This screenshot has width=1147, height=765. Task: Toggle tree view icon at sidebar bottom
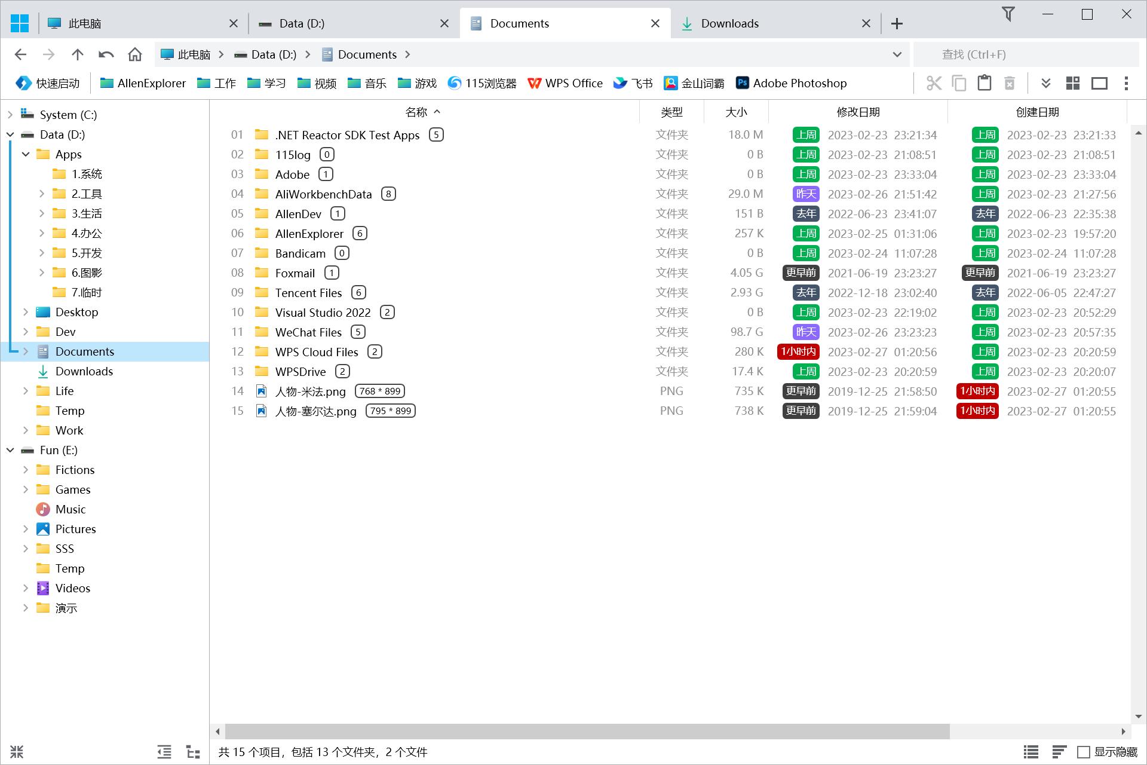tap(192, 752)
